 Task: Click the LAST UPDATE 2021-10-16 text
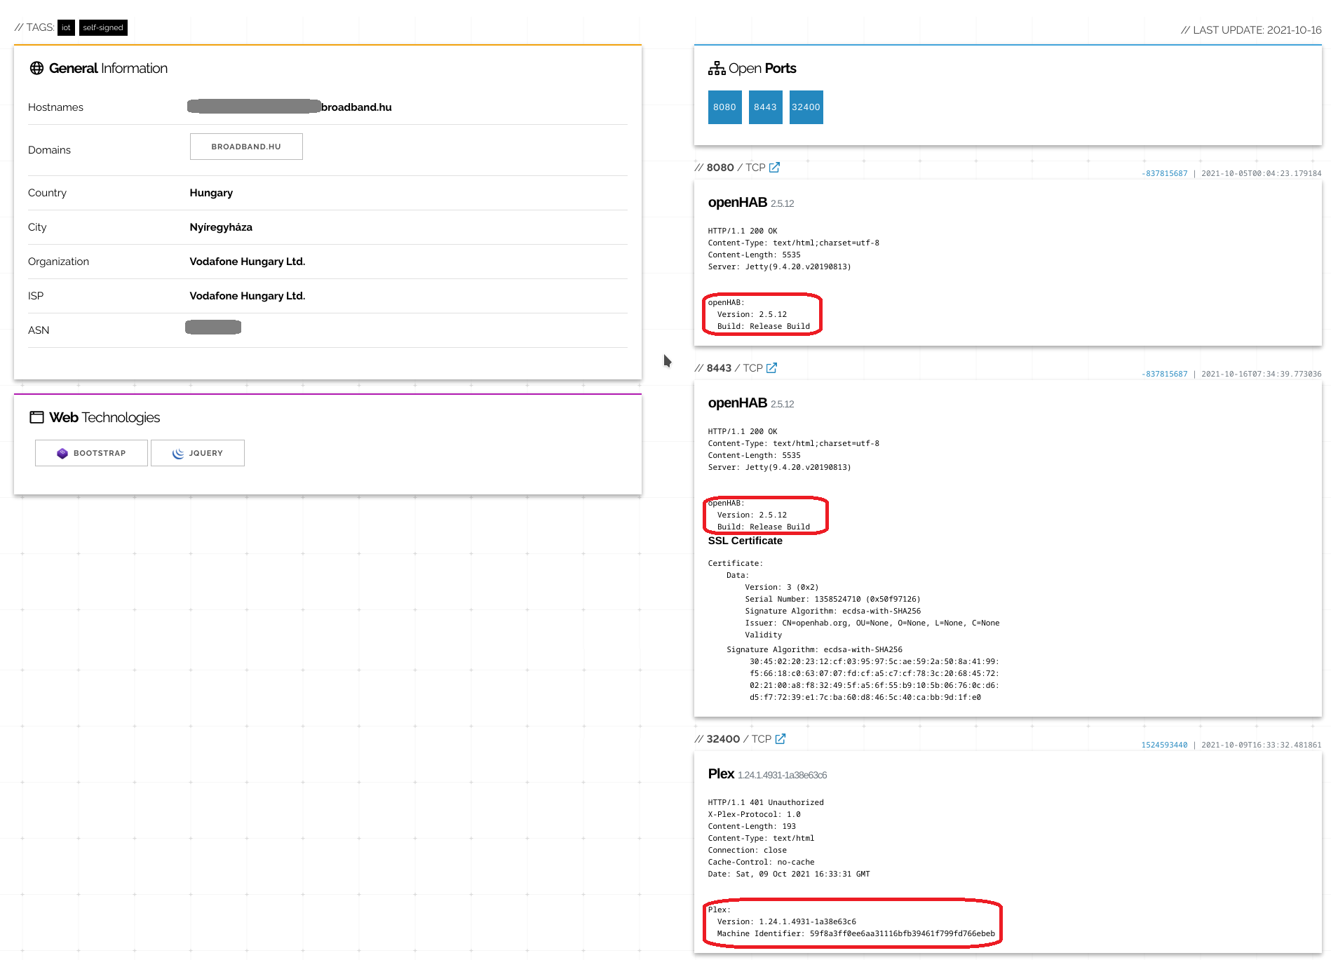pyautogui.click(x=1251, y=30)
